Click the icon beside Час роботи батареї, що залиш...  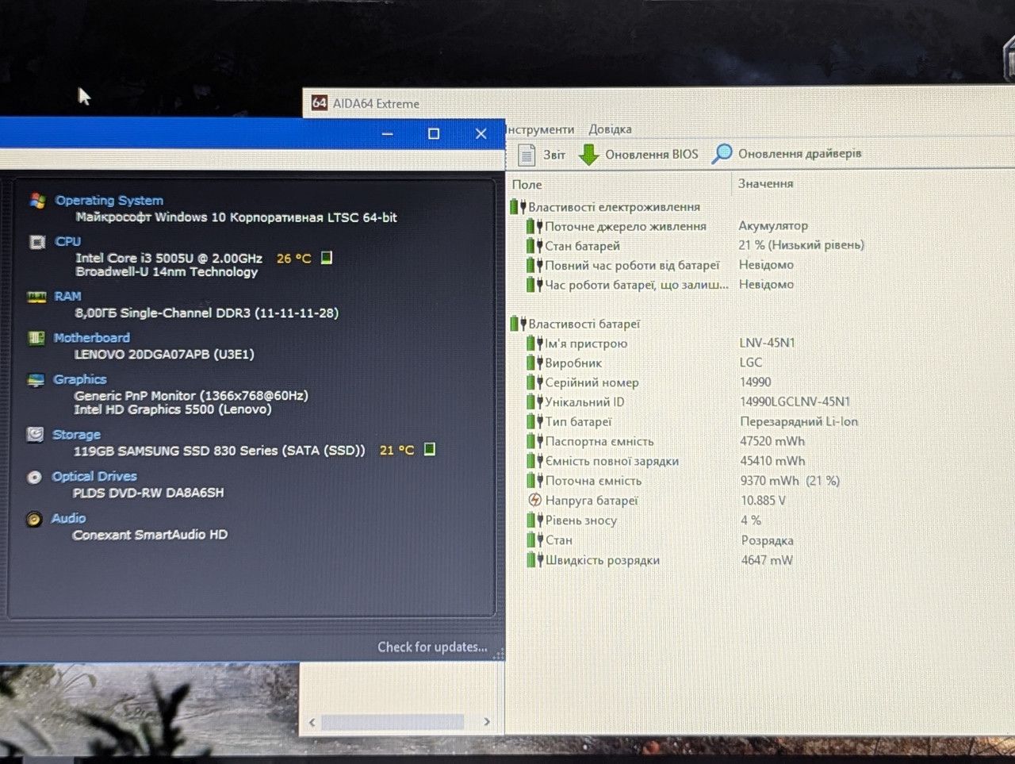point(534,284)
